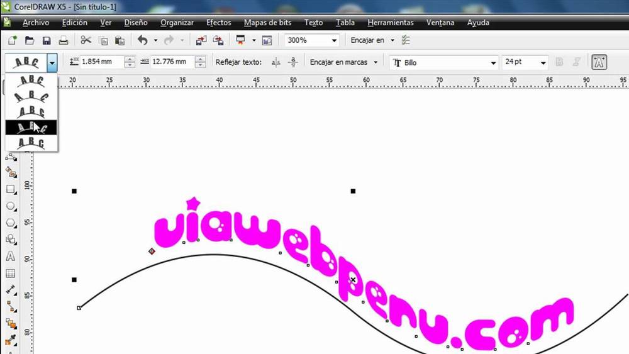Expand the Encajar en marcas dropdown
Image resolution: width=629 pixels, height=354 pixels.
376,62
